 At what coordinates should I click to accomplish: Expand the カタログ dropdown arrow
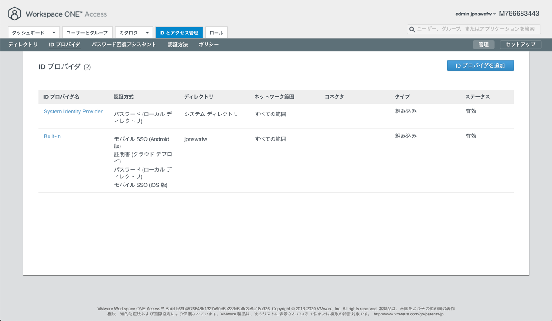click(147, 33)
